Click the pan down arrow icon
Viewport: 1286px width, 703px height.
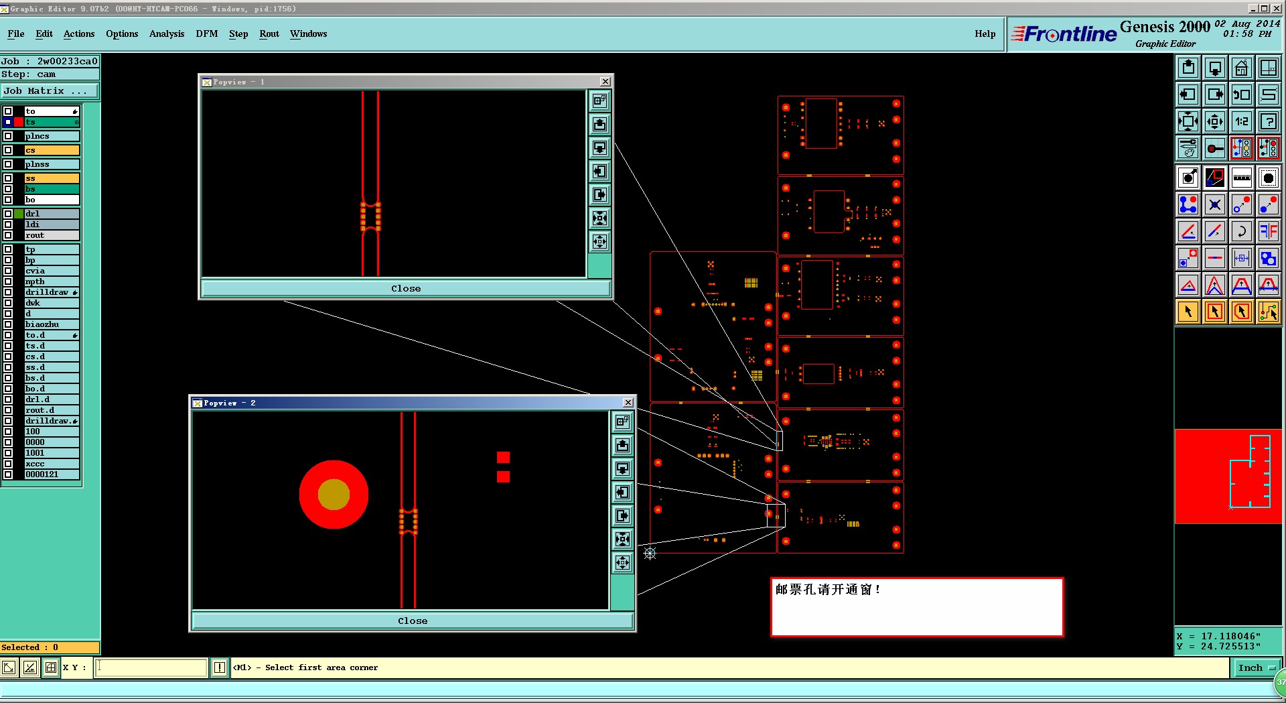(1215, 68)
